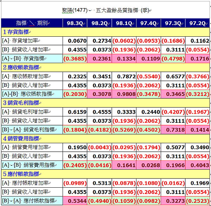This screenshot has width=211, height=206.
Task: Click the section heading 3 銷貨毛利指標
Action: pyautogui.click(x=22, y=103)
